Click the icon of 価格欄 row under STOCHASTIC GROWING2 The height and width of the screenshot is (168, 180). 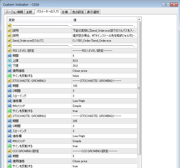10,136
